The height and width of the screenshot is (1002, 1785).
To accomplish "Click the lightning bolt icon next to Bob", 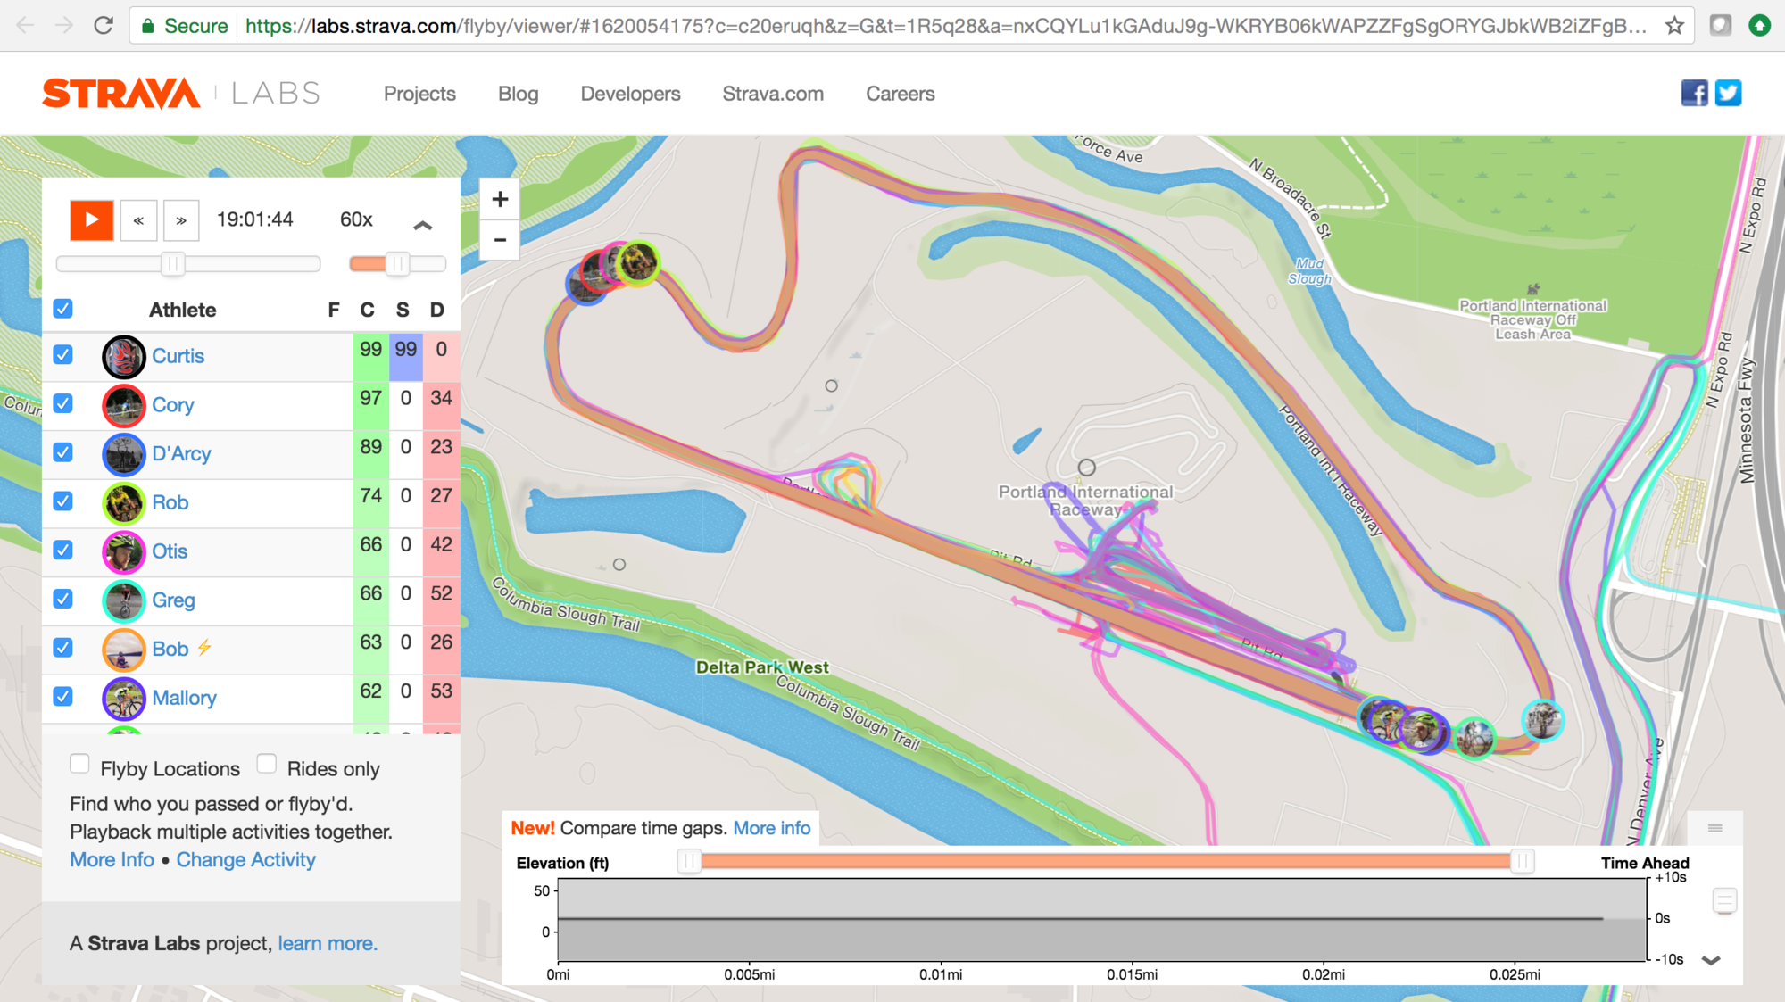I will click(204, 648).
